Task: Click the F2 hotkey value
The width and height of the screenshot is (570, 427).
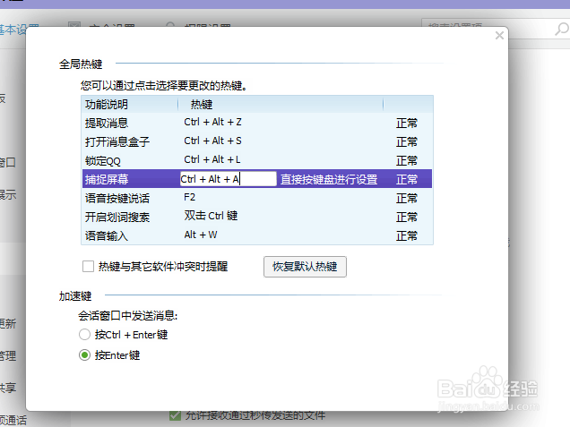Action: (189, 198)
